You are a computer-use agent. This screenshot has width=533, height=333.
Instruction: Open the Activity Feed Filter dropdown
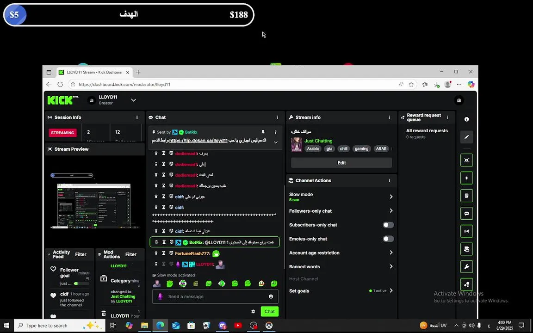(x=81, y=254)
